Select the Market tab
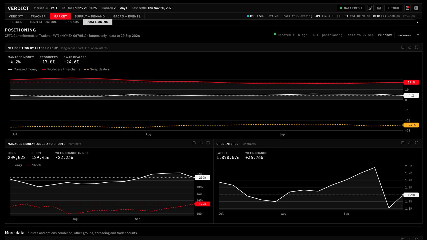This screenshot has width=427, height=240. click(x=60, y=16)
